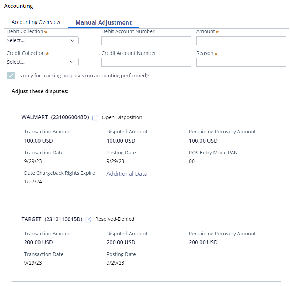
Task: Click the Accounting page heading
Action: click(x=19, y=6)
